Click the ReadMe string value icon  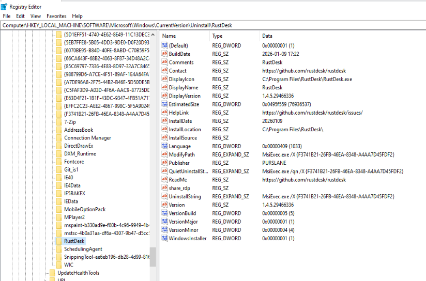pyautogui.click(x=164, y=179)
